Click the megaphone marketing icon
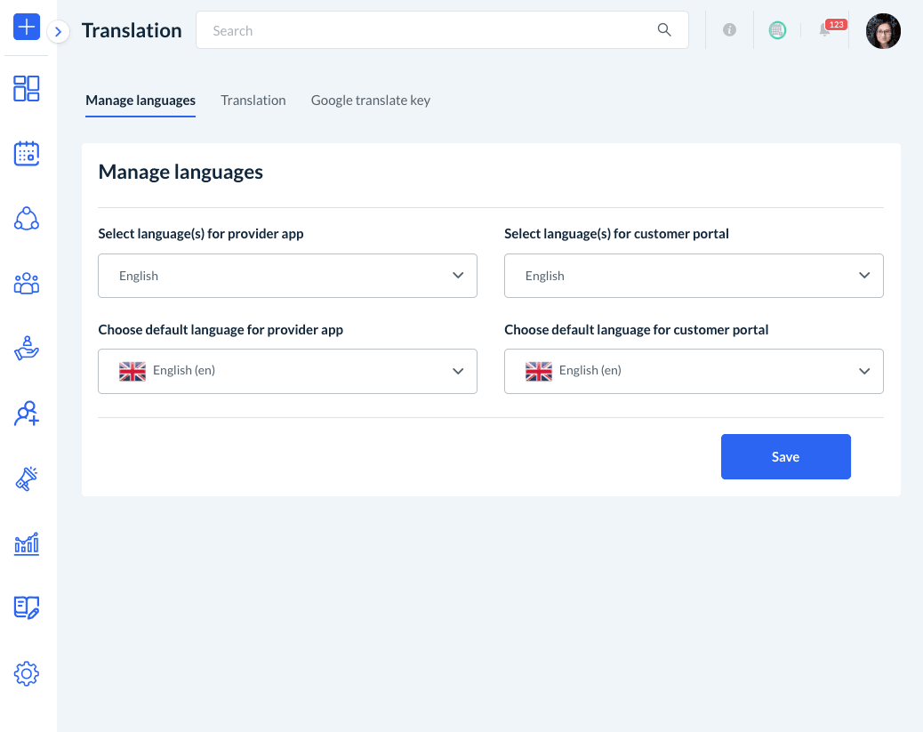Viewport: 923px width, 732px height. pyautogui.click(x=27, y=479)
